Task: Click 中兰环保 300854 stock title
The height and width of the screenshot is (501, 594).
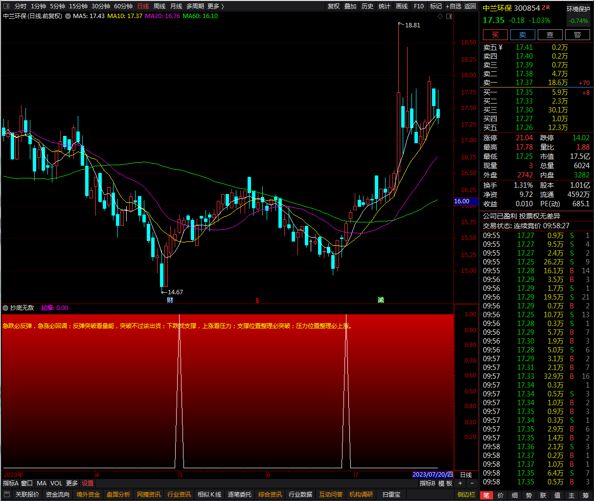Action: tap(511, 8)
